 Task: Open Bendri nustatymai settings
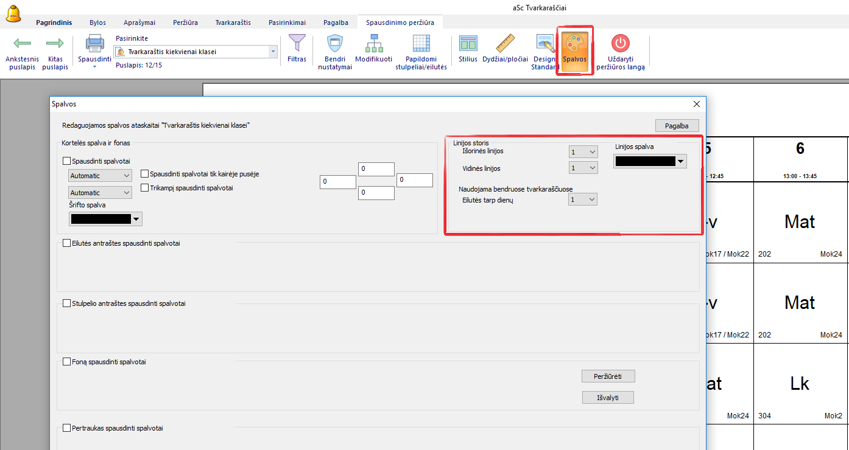point(334,44)
